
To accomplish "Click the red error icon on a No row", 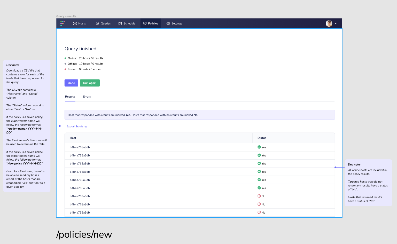I will [x=259, y=196].
